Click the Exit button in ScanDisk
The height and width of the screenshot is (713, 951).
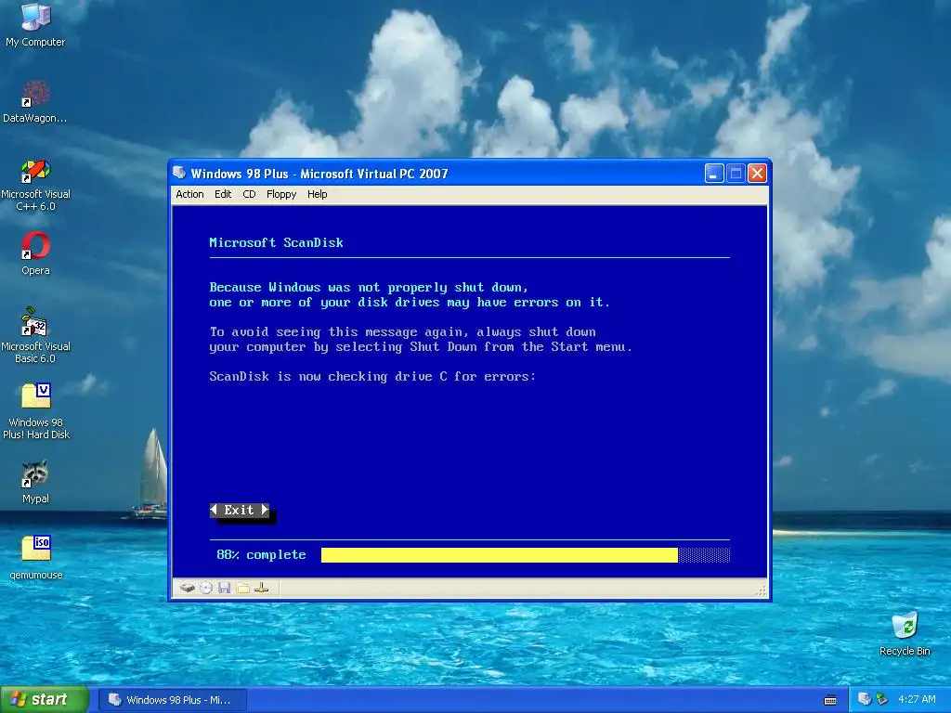(240, 510)
